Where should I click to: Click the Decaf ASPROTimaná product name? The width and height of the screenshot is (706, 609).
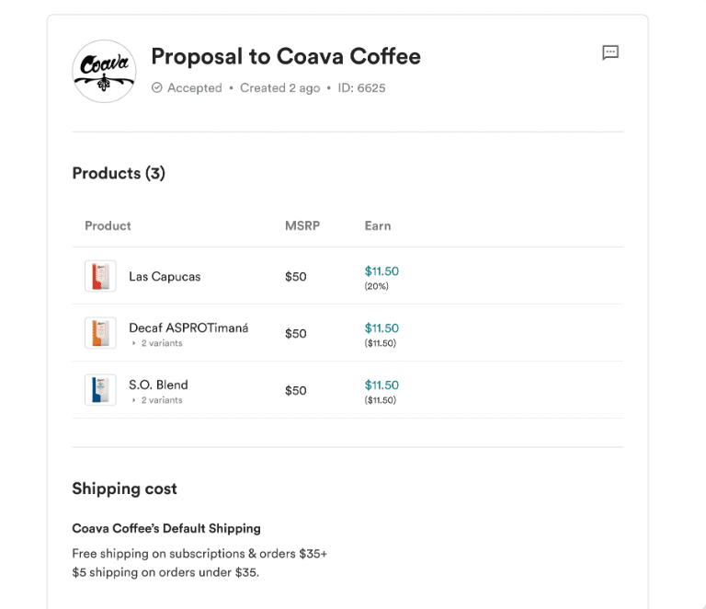188,327
